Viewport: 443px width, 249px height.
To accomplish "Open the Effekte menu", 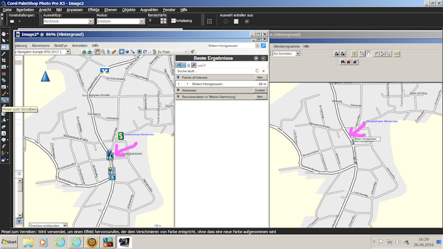I will click(x=93, y=10).
